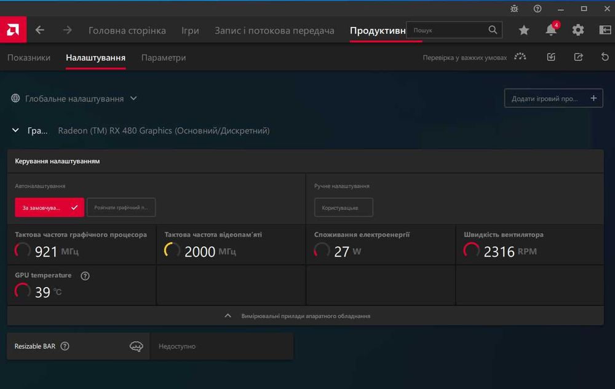615x389 pixels.
Task: Select Користувацьке manual tuning
Action: pyautogui.click(x=344, y=207)
